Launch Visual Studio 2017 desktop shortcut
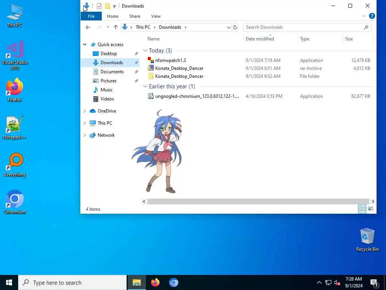This screenshot has height=290, width=386. [15, 56]
